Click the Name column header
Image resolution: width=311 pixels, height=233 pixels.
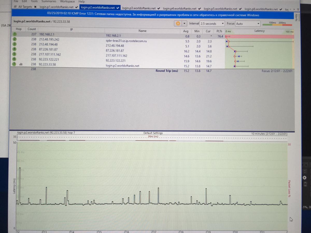(143, 31)
